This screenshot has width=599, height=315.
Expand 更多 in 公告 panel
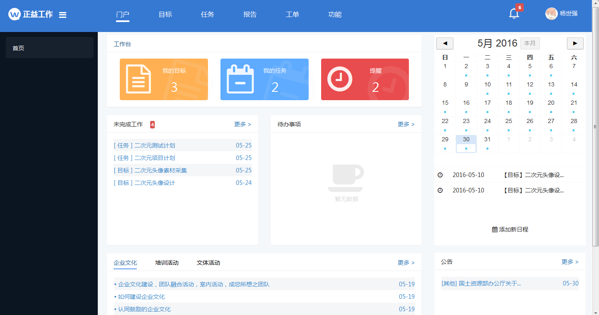[x=570, y=262]
